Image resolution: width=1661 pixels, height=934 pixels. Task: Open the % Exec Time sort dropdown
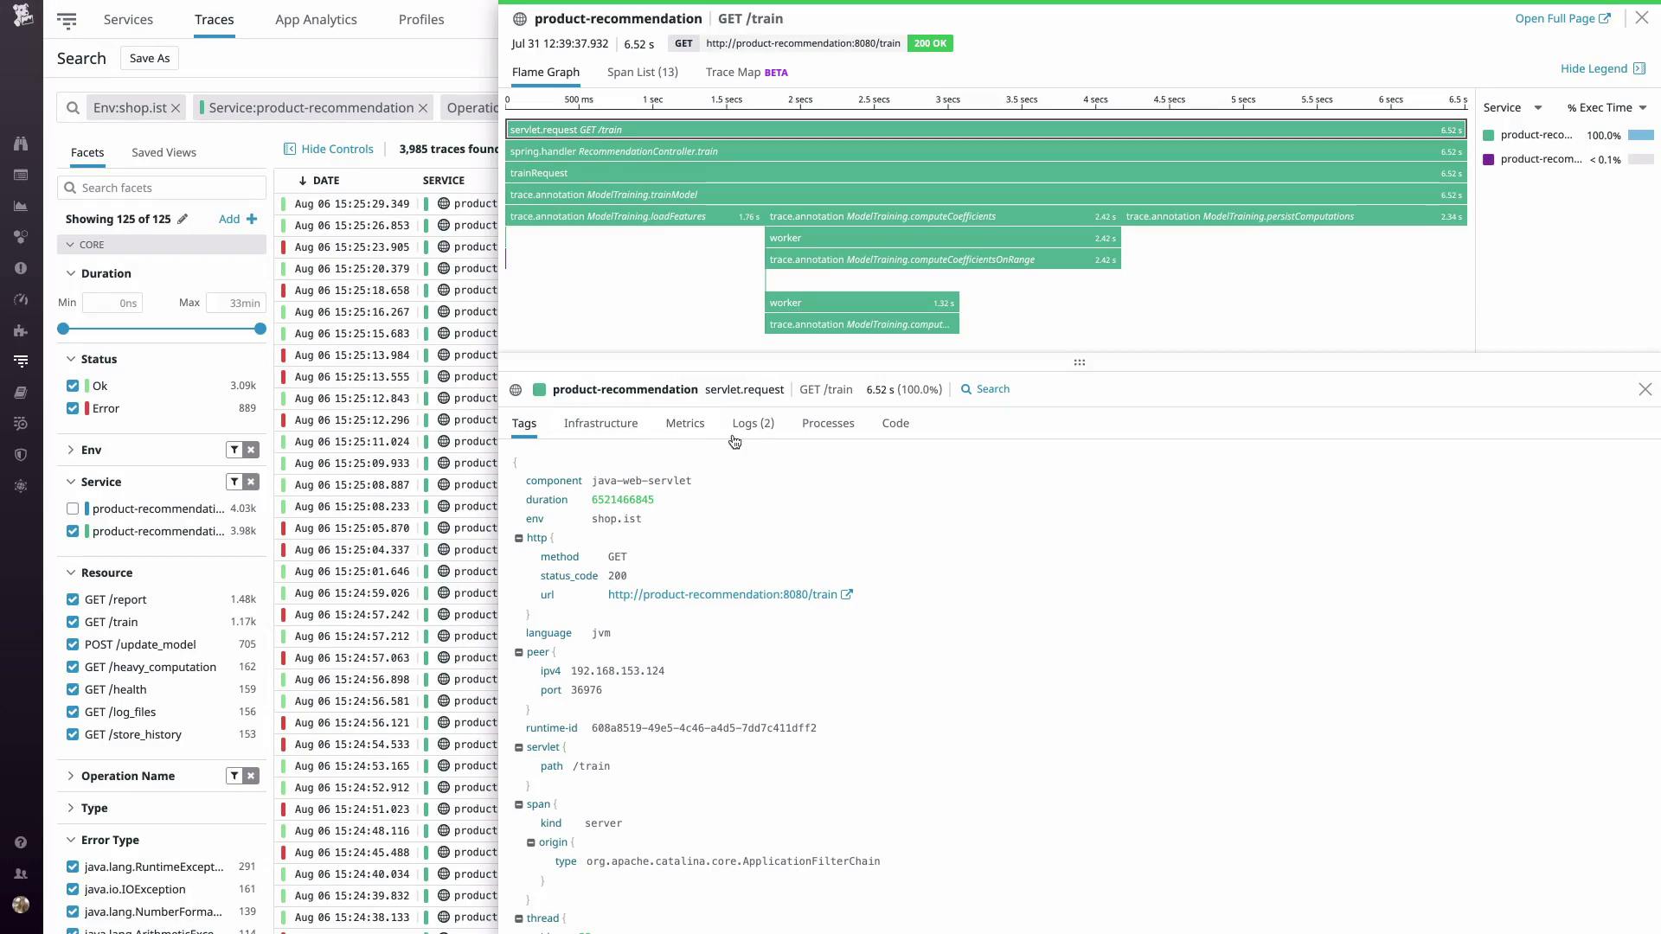tap(1606, 107)
